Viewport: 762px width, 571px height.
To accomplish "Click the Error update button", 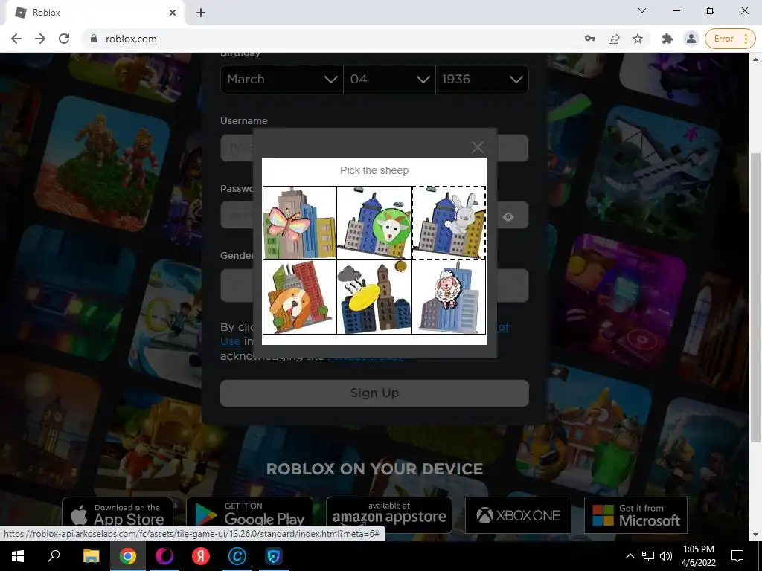I will (730, 39).
